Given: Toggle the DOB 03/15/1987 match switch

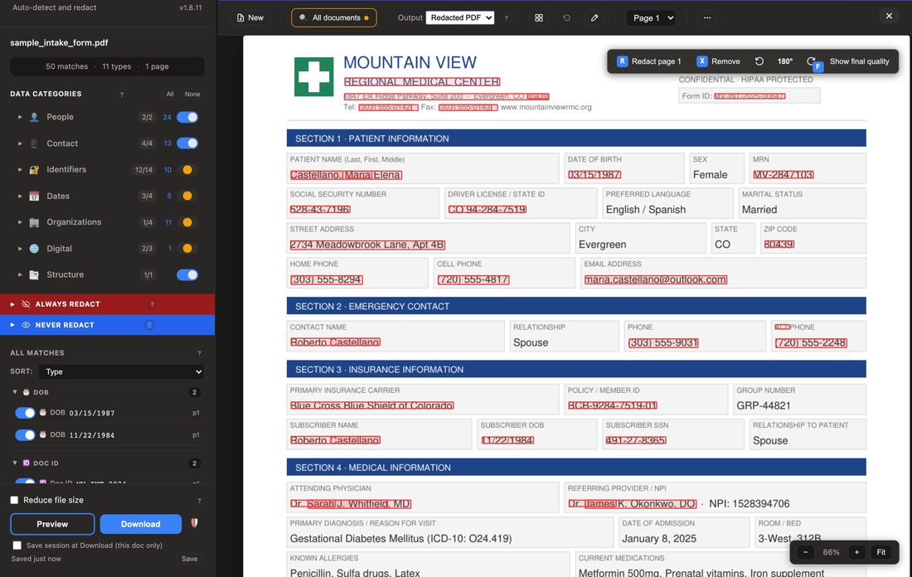Looking at the screenshot, I should click(x=25, y=413).
